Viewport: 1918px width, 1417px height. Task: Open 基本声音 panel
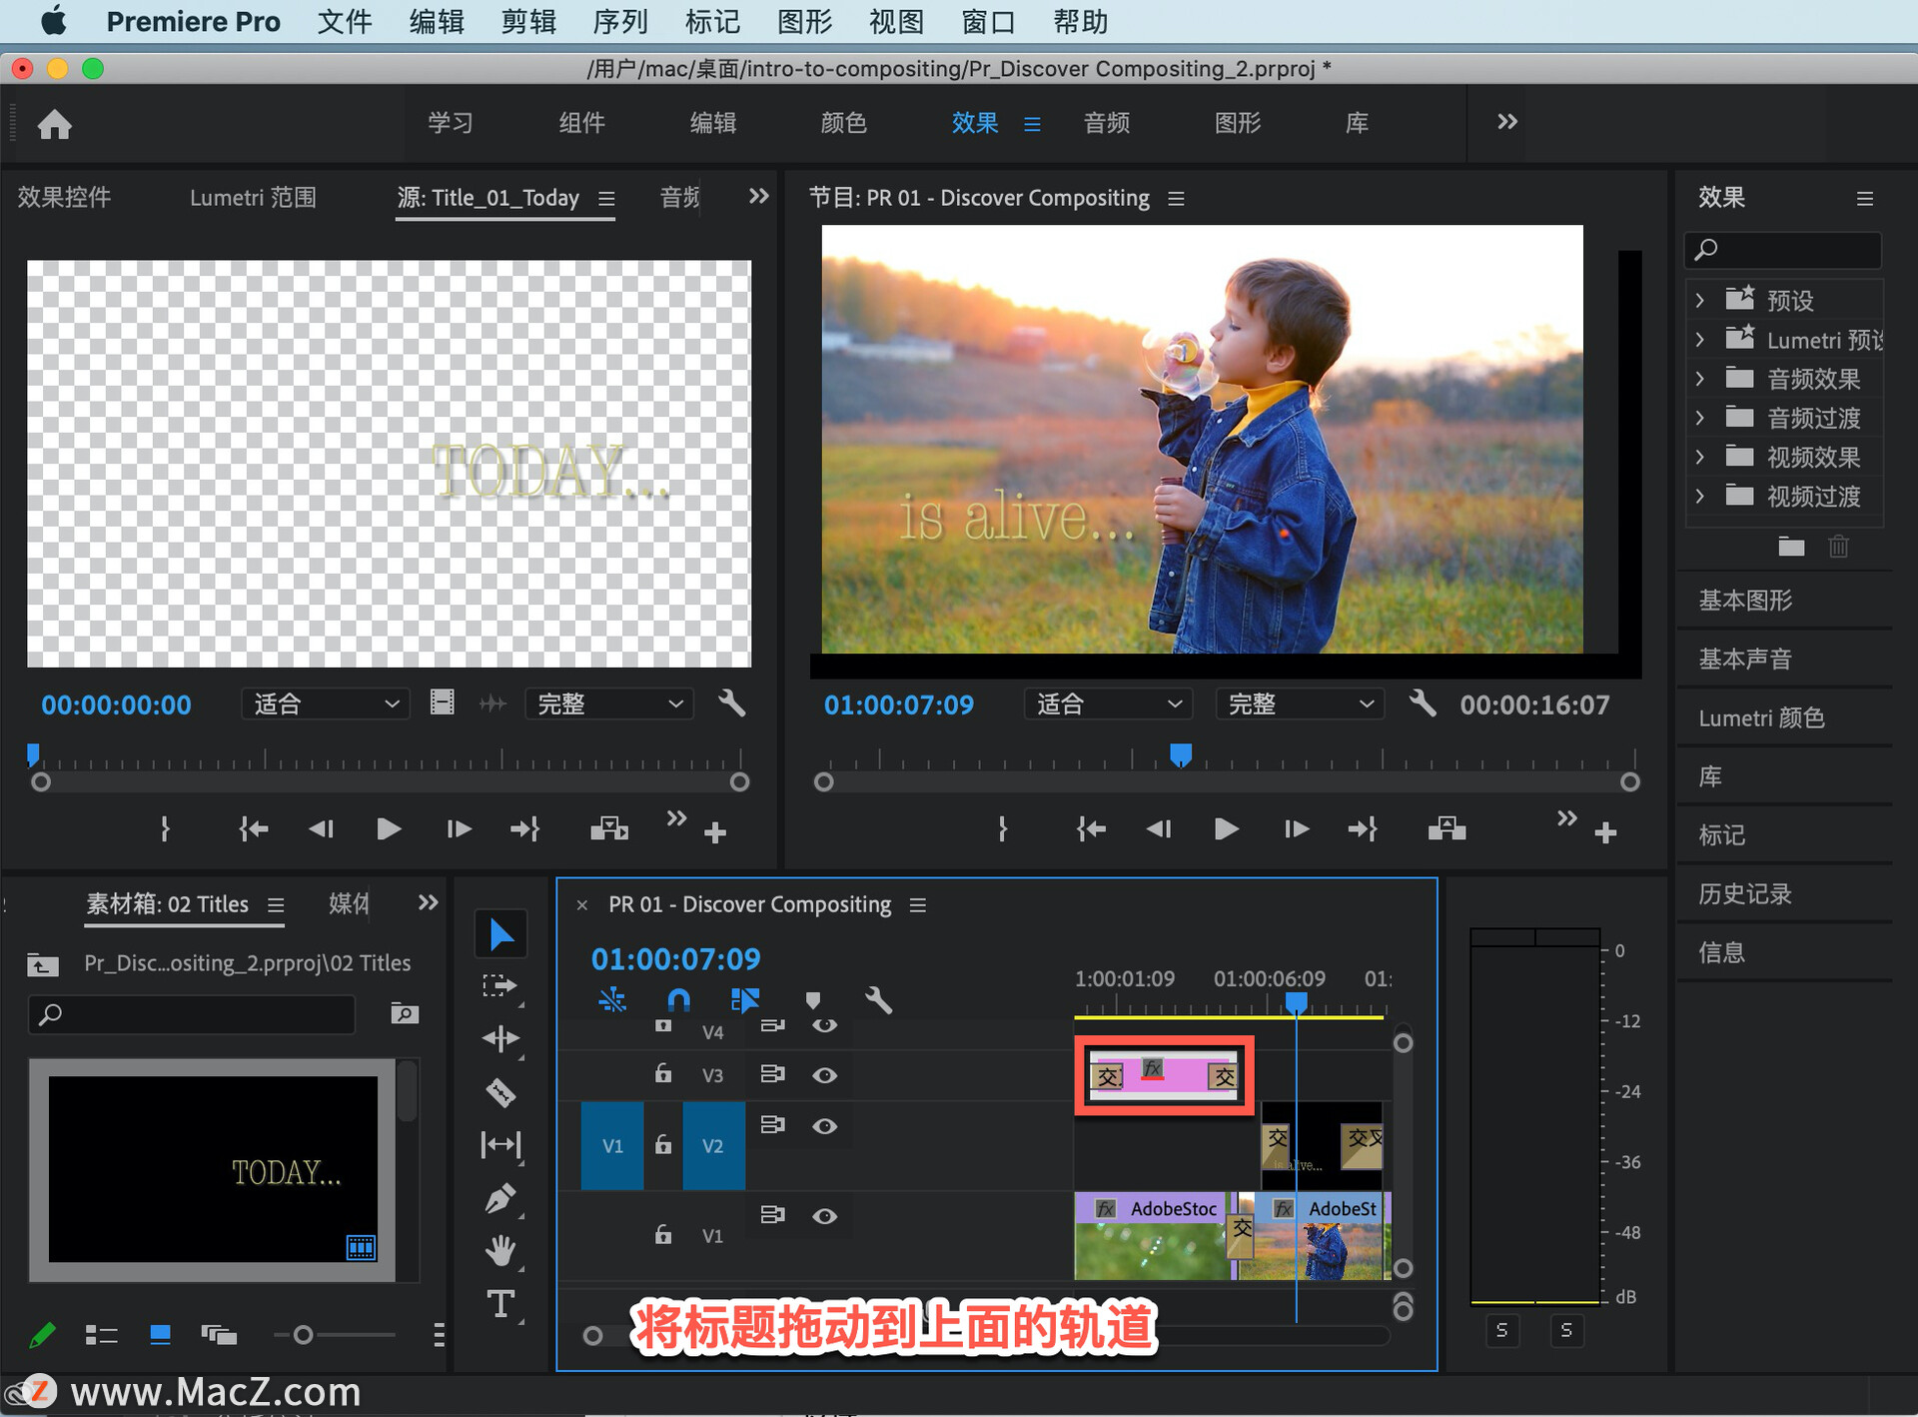click(x=1745, y=659)
